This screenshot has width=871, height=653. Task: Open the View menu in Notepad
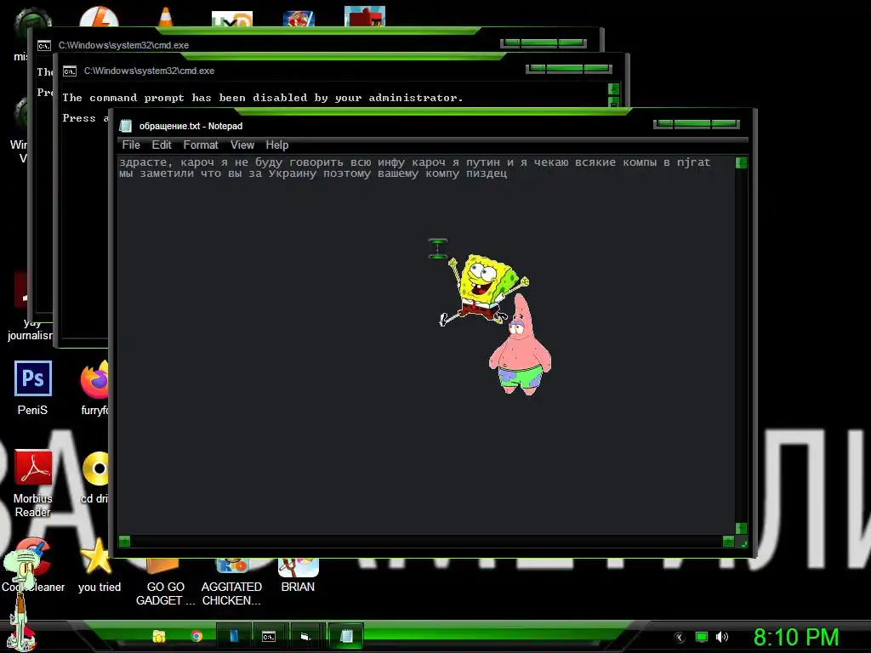tap(242, 145)
